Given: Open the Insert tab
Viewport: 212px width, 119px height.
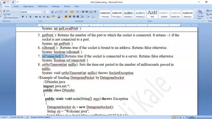Looking at the screenshot, I should 16,6.
